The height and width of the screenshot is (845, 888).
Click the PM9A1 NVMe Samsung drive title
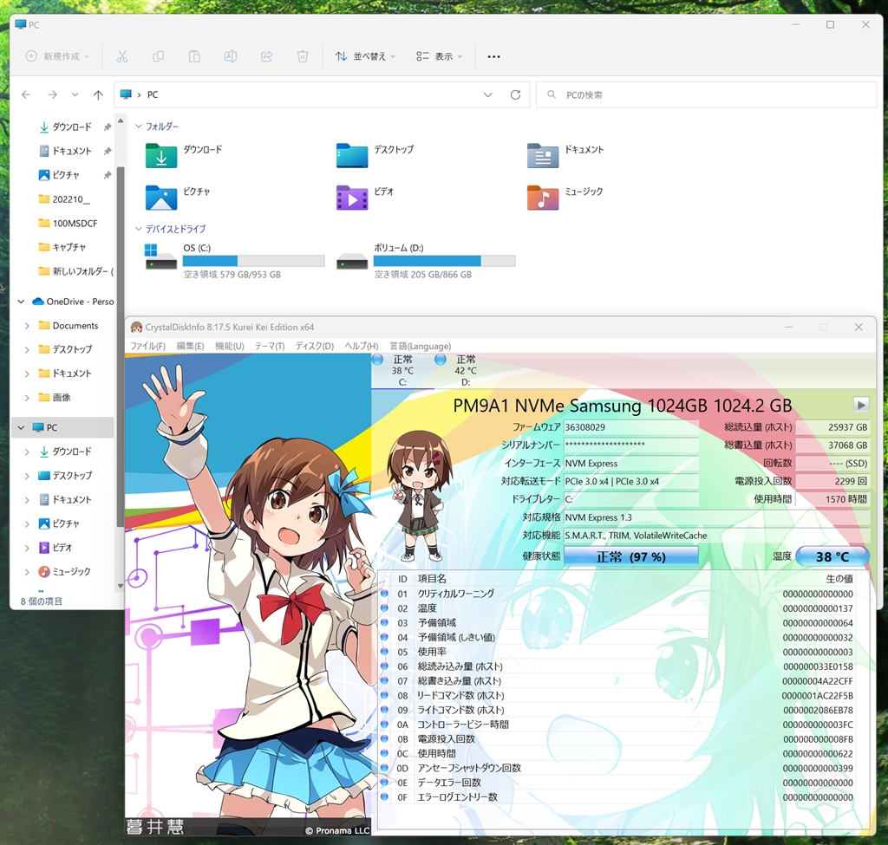click(x=623, y=406)
